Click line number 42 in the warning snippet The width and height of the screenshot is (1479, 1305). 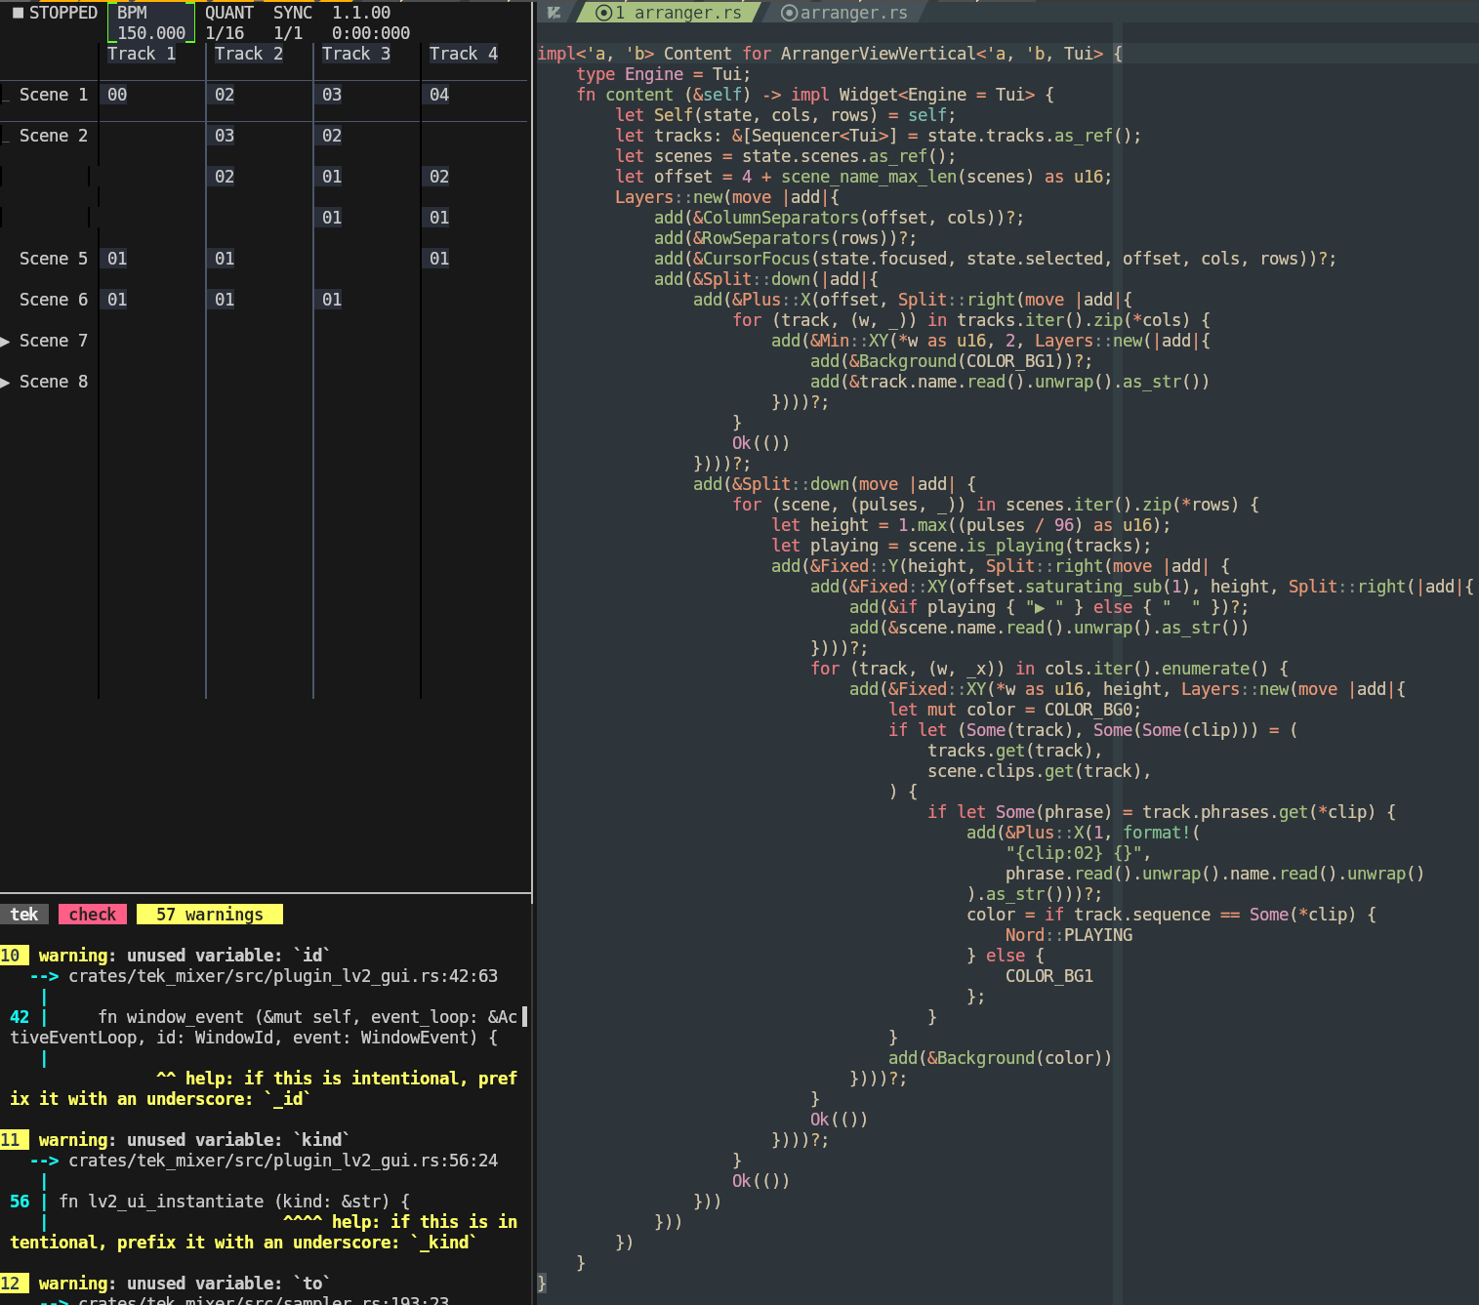click(x=20, y=1017)
